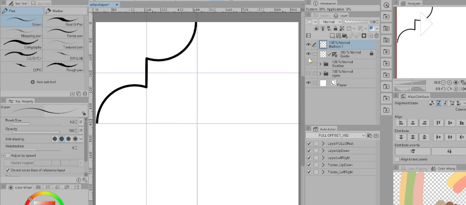
Task: Click the New raster layer icon
Action: (x=333, y=36)
